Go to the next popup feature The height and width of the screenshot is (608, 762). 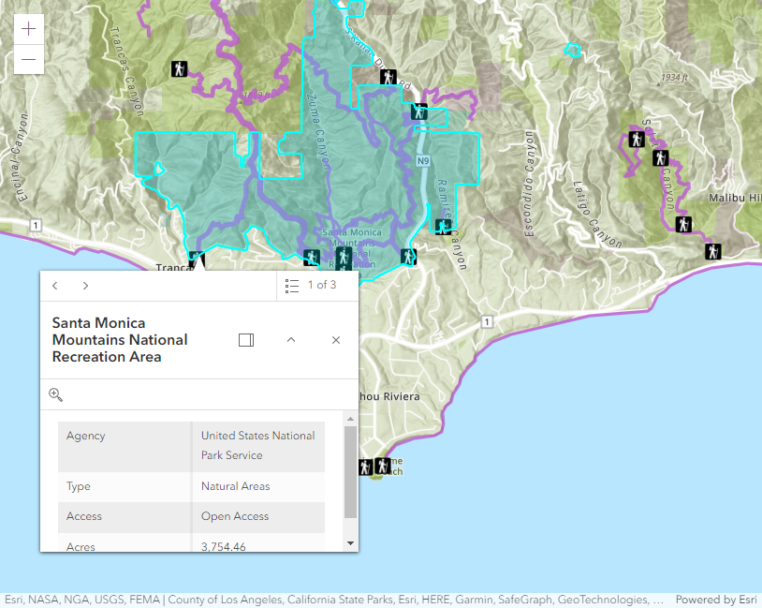tap(85, 286)
